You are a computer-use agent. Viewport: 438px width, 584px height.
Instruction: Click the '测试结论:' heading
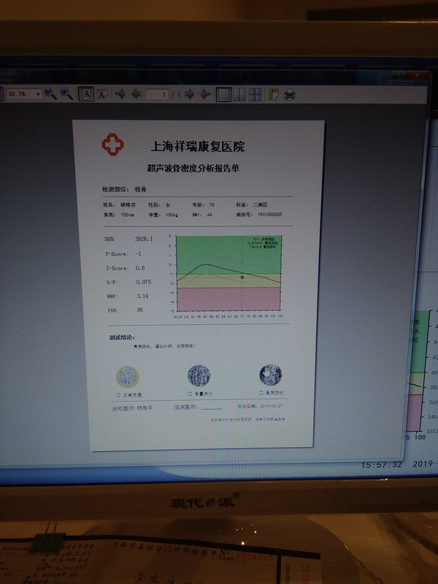coord(122,337)
